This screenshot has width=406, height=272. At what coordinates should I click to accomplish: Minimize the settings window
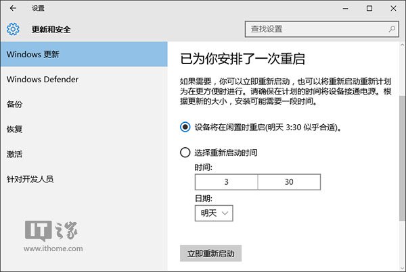[x=345, y=8]
